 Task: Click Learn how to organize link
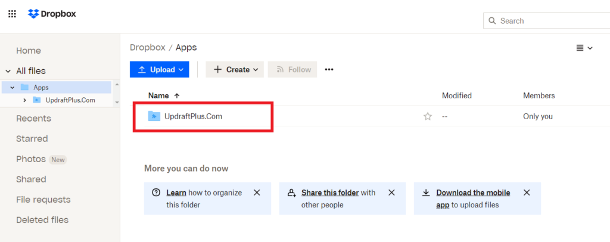tap(176, 193)
